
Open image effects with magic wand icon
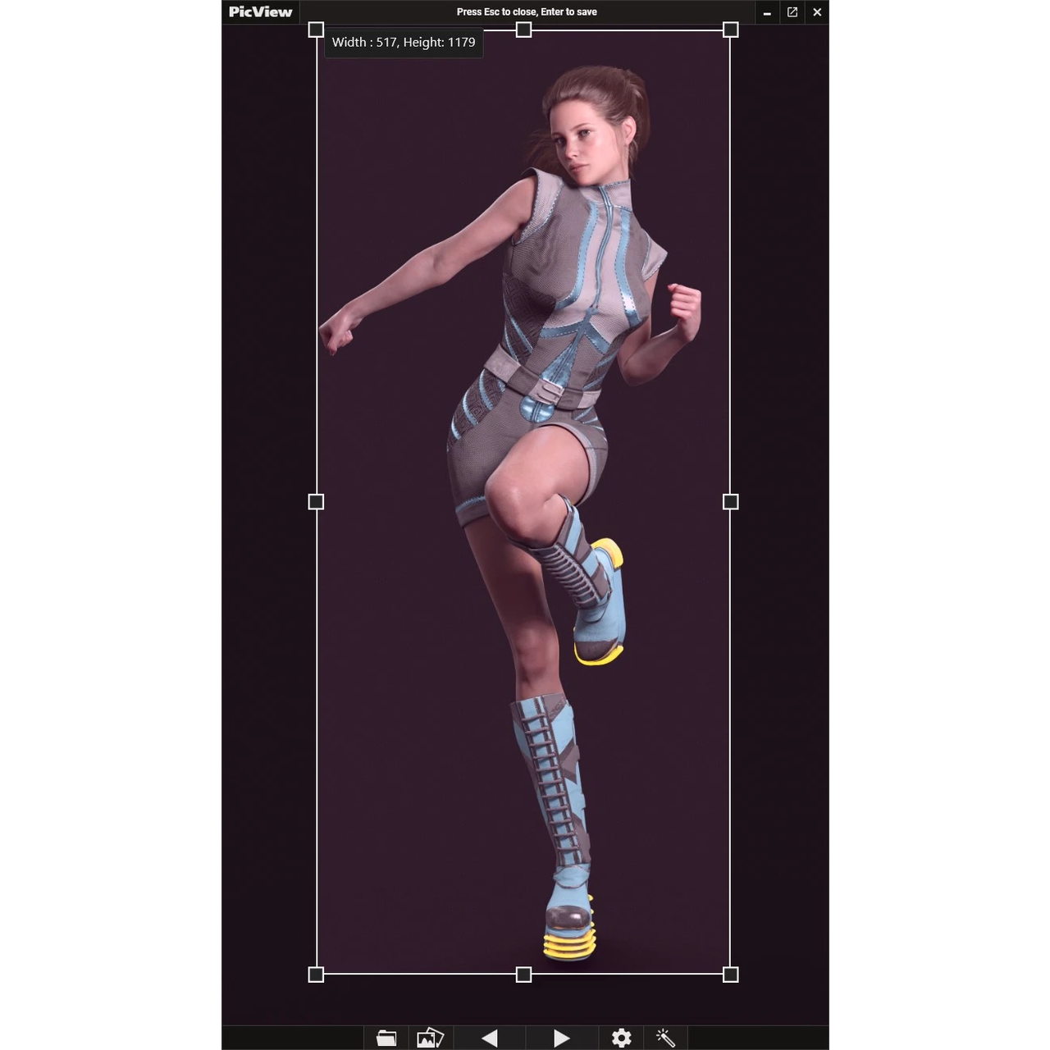(x=665, y=1038)
